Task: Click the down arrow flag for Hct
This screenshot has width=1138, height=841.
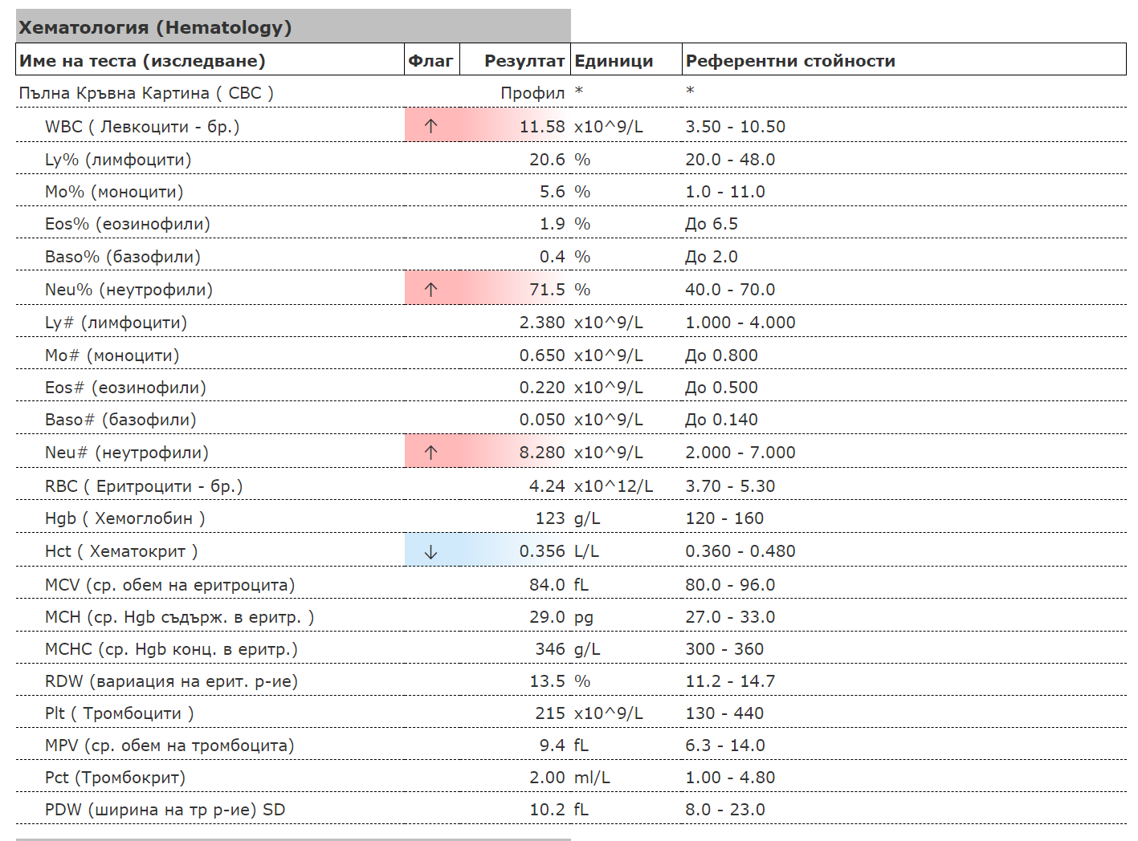Action: (x=431, y=552)
